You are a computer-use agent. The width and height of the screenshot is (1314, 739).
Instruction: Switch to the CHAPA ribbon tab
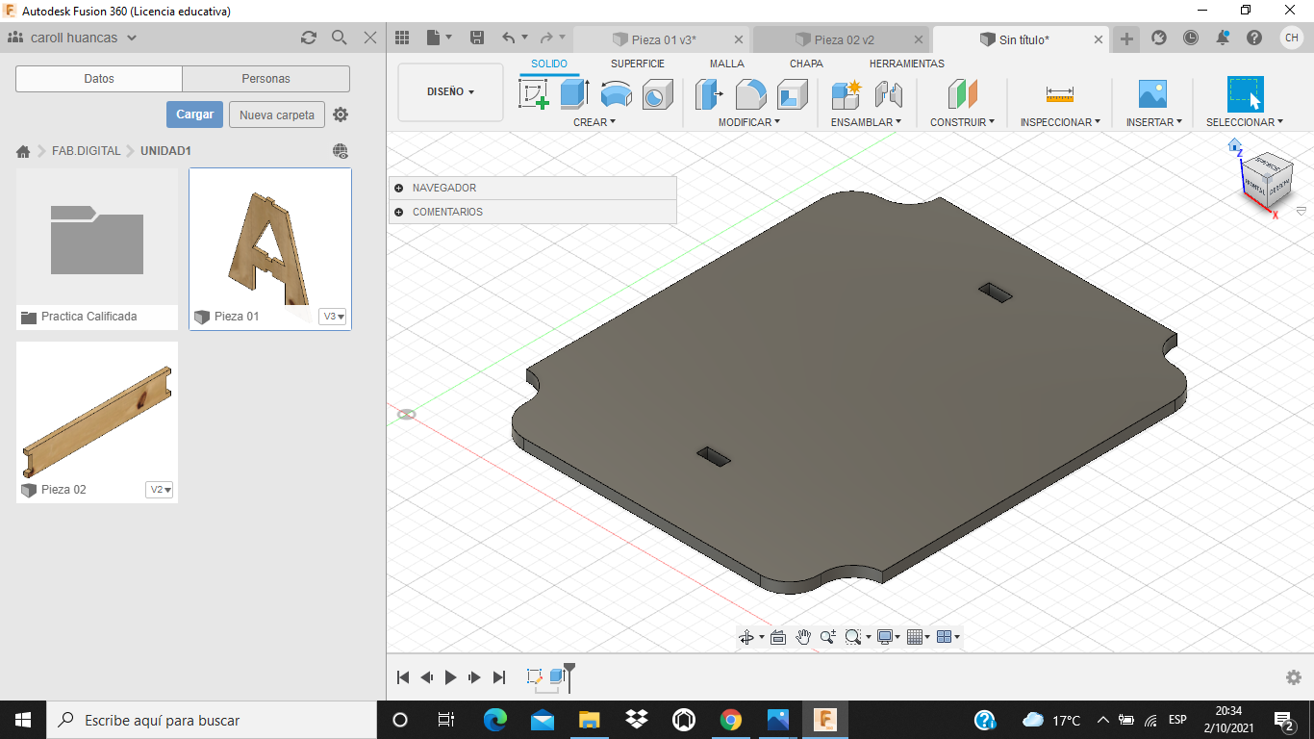point(806,64)
